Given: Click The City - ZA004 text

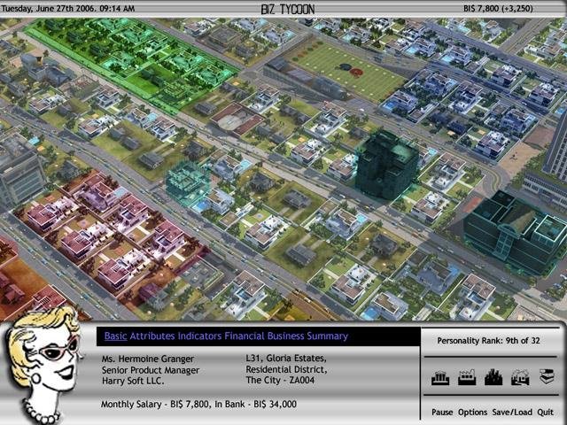Looking at the screenshot, I should click(x=280, y=380).
